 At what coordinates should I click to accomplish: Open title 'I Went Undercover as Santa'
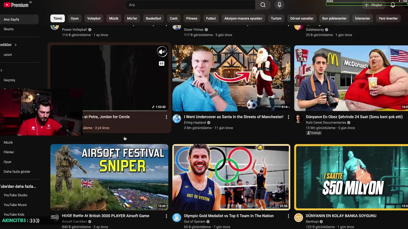(x=234, y=117)
